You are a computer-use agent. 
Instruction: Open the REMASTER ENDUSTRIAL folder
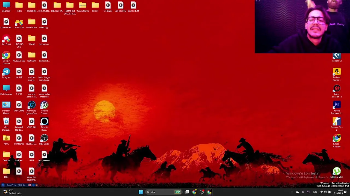(70, 8)
